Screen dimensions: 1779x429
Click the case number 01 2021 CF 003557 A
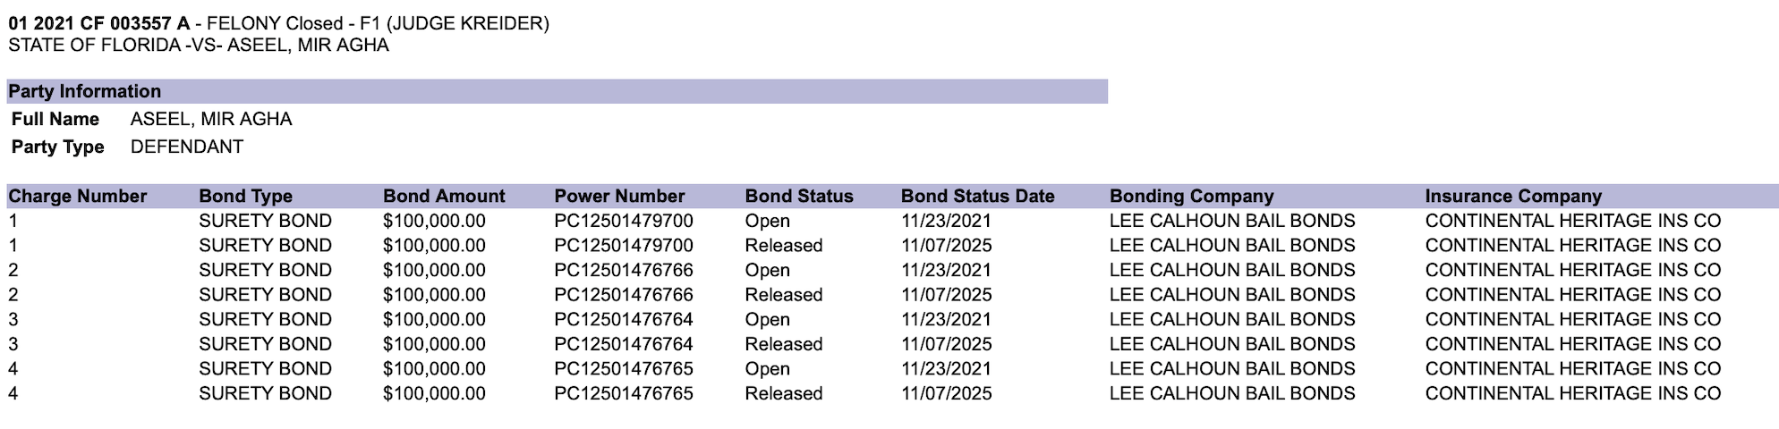coord(99,24)
